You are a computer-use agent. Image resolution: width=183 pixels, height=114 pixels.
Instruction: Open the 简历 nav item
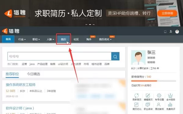coord(63,39)
